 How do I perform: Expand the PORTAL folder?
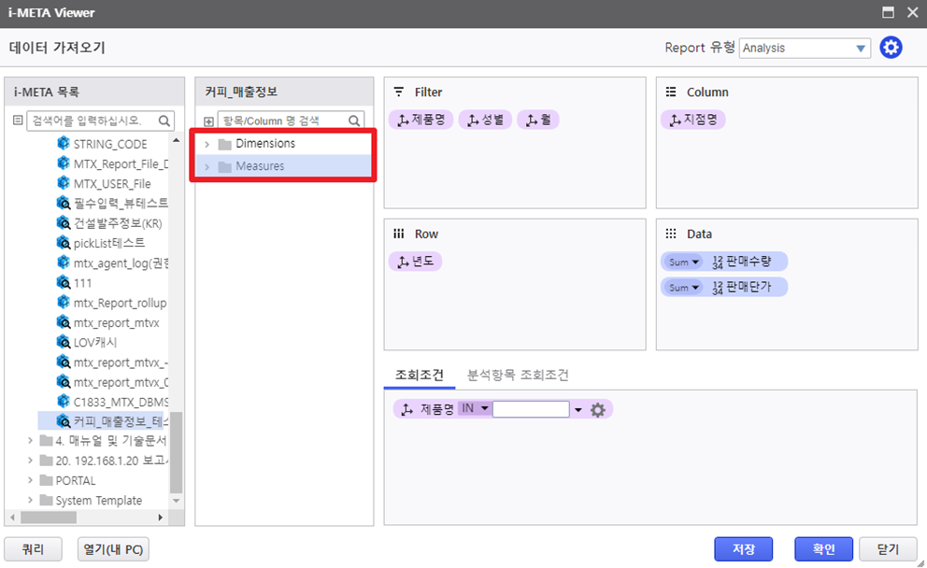coord(30,480)
